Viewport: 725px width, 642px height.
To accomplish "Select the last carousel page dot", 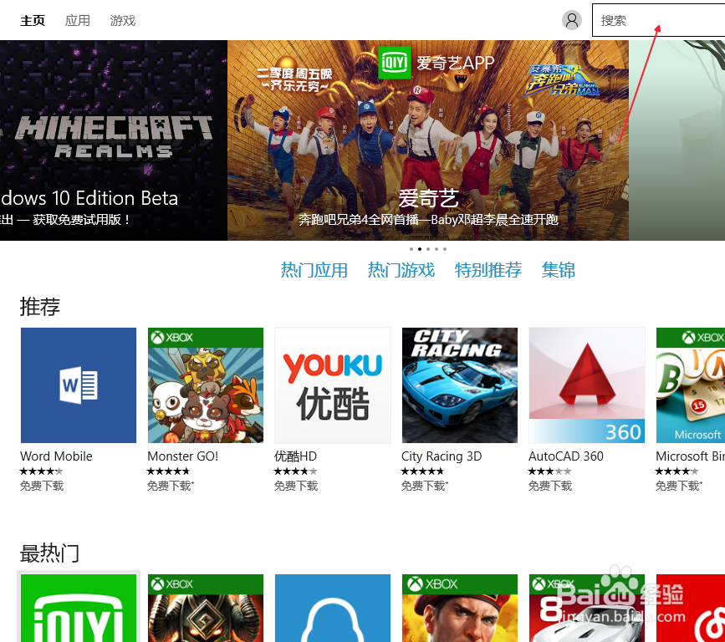I will (445, 249).
